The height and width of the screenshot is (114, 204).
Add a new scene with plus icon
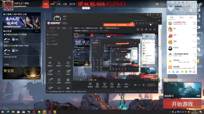tap(71, 28)
